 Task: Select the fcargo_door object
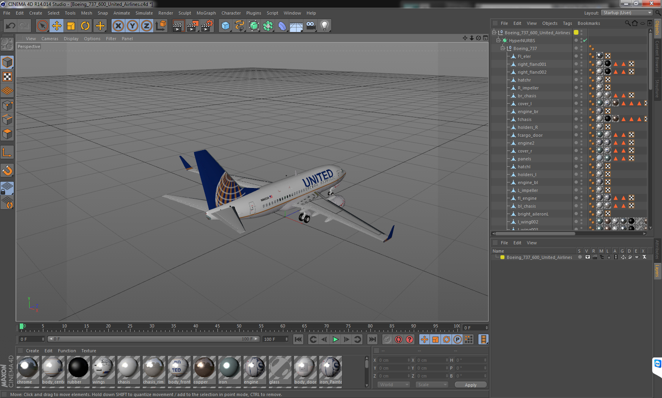click(530, 135)
